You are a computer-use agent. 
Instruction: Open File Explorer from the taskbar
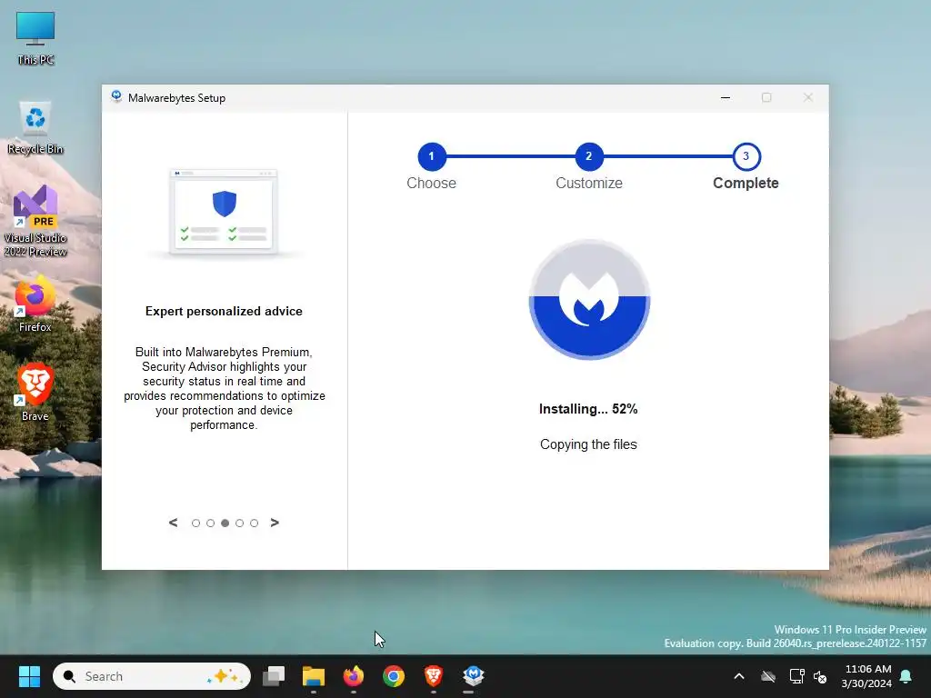(x=314, y=676)
